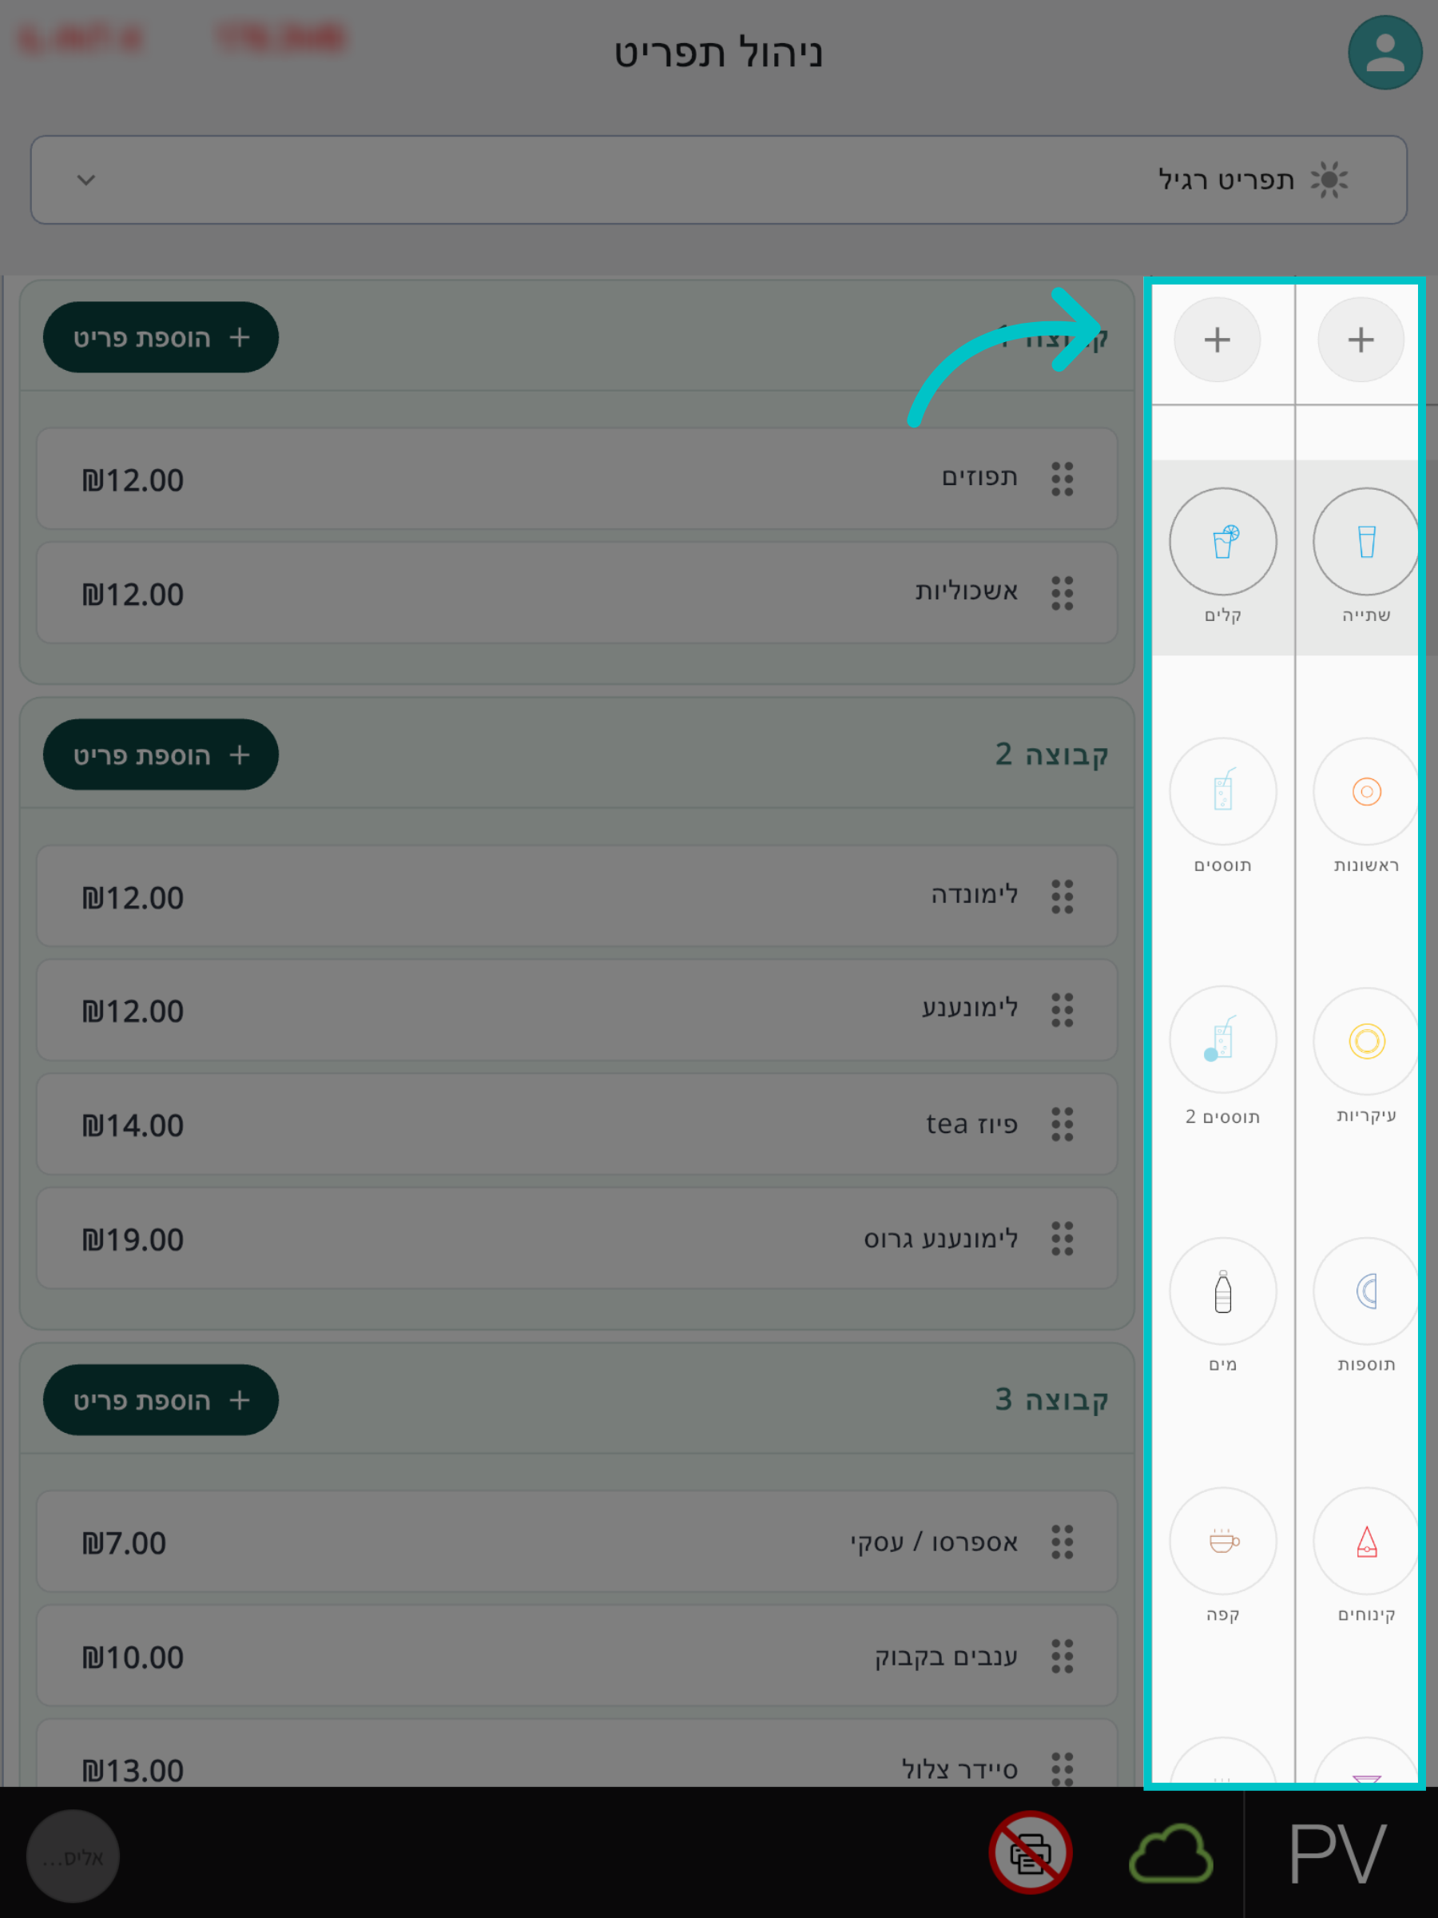Click the dropdown chevron arrow
Viewport: 1438px width, 1918px height.
(85, 180)
